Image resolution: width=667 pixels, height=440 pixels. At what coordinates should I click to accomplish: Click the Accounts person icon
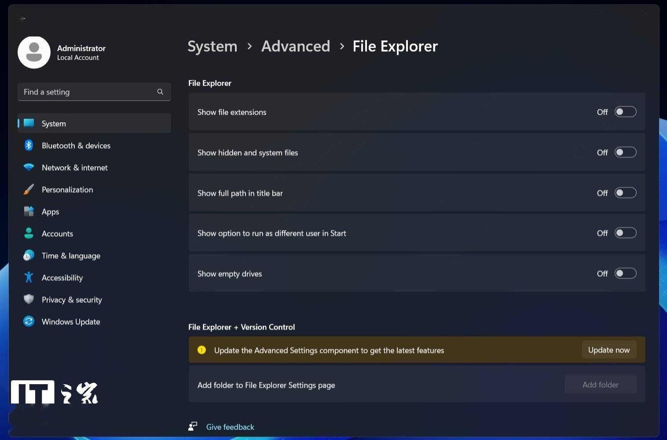point(29,233)
